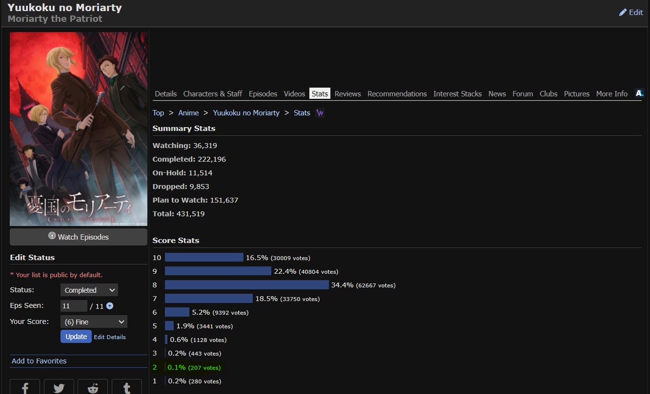Click the 'Total: 431,519' stat
Image resolution: width=650 pixels, height=394 pixels.
(x=179, y=214)
